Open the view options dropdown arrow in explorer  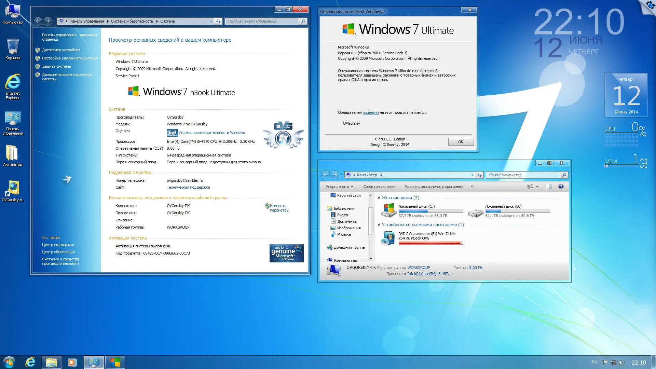click(x=537, y=187)
